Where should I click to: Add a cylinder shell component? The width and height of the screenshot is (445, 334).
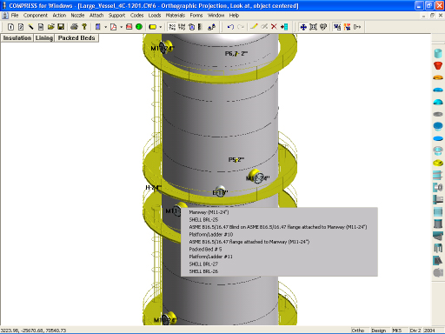tap(438, 53)
